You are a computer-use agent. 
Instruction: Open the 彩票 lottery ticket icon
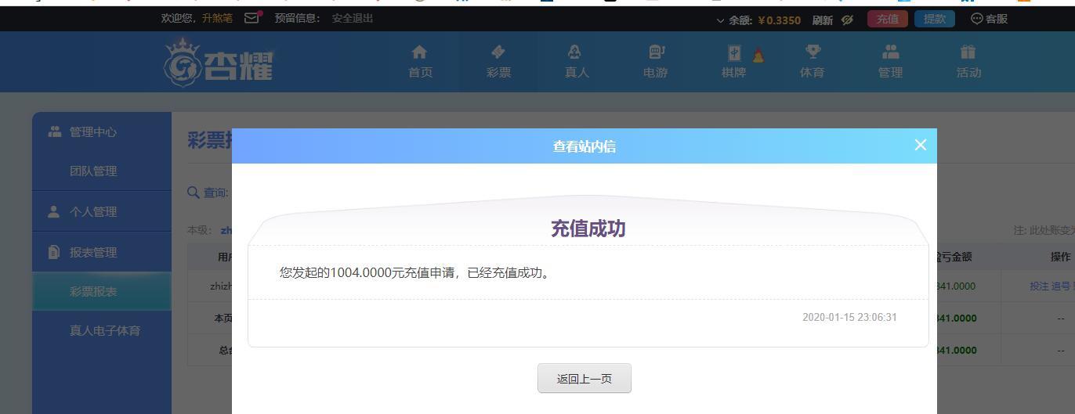[x=498, y=52]
